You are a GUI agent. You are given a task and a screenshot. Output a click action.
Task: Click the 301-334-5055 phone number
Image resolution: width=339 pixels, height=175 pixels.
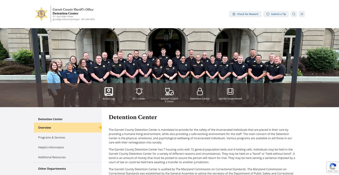coord(88,19)
